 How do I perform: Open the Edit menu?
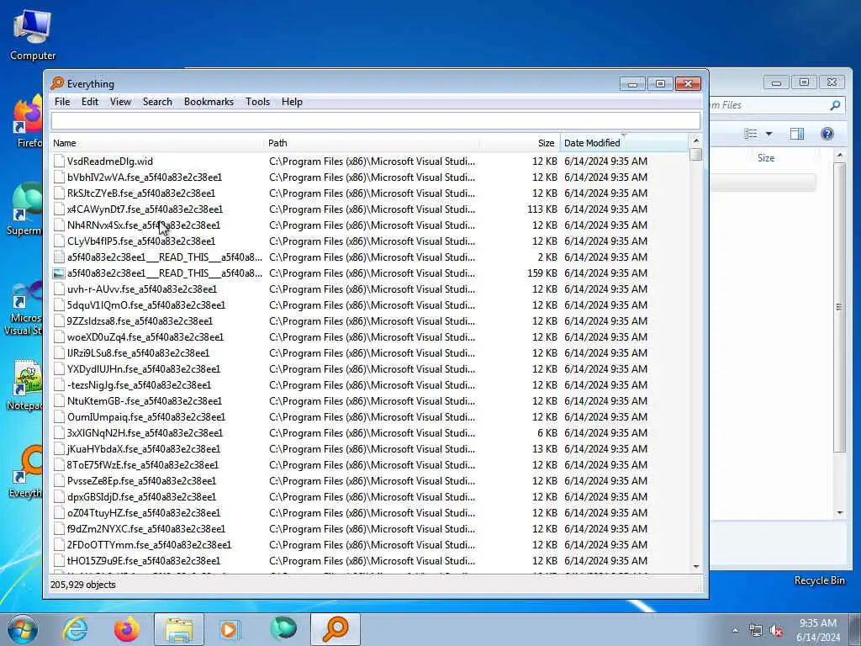coord(89,102)
